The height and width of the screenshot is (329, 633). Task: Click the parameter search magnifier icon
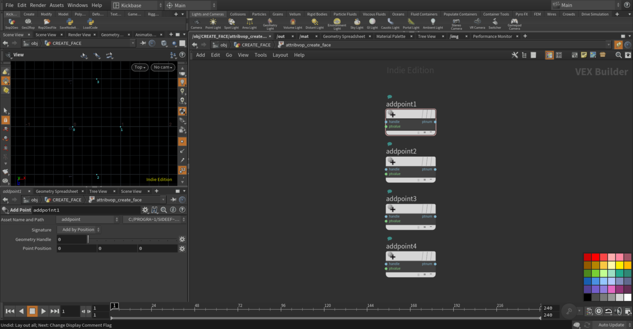pos(164,210)
